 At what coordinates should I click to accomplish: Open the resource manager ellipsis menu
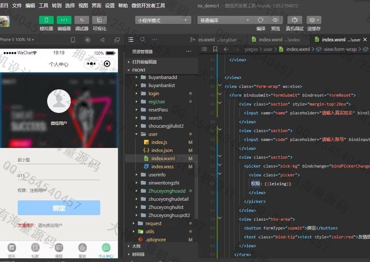pos(189,51)
